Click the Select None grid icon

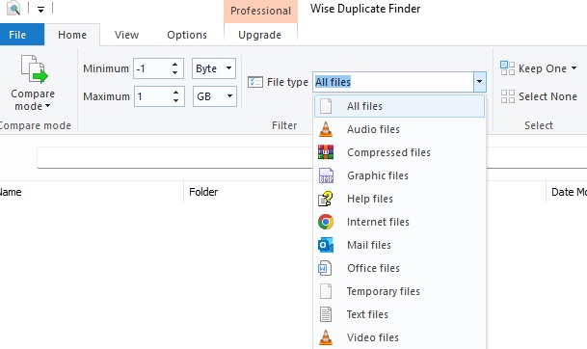pos(507,96)
